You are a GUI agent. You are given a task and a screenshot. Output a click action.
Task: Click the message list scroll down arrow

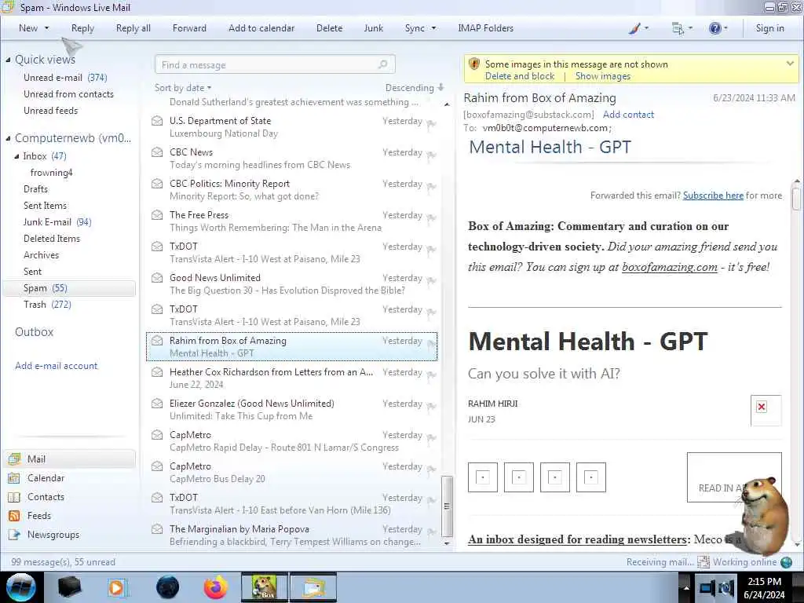[x=447, y=543]
